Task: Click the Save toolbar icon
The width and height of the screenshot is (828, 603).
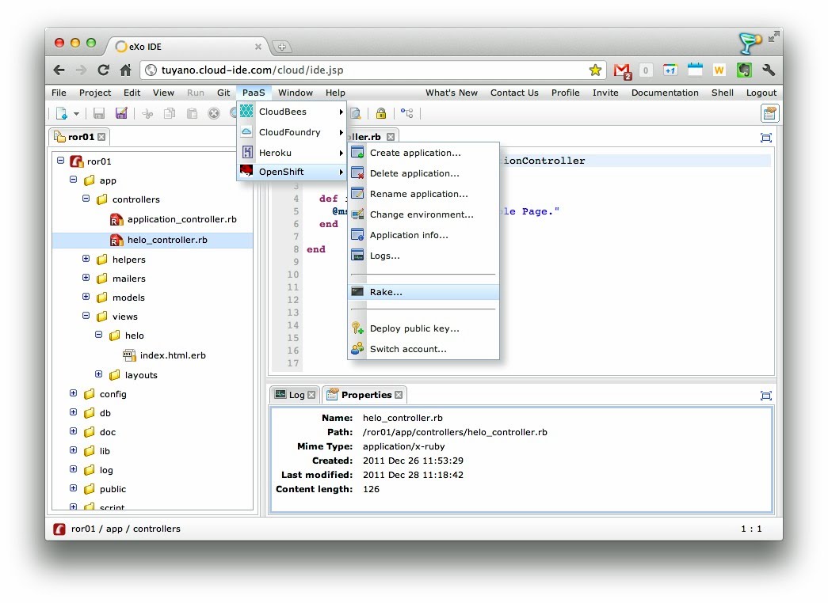Action: tap(99, 113)
